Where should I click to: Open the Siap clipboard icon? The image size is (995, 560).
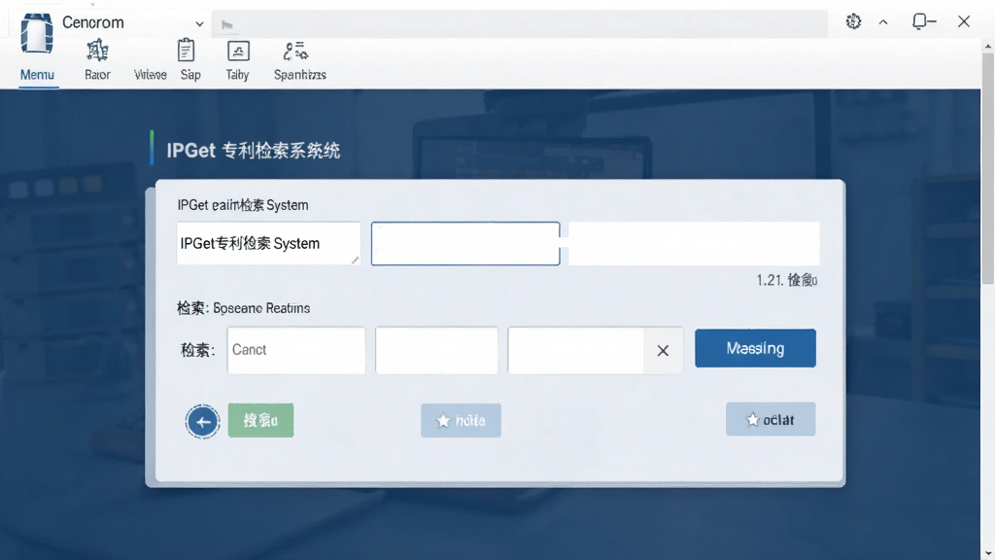186,51
